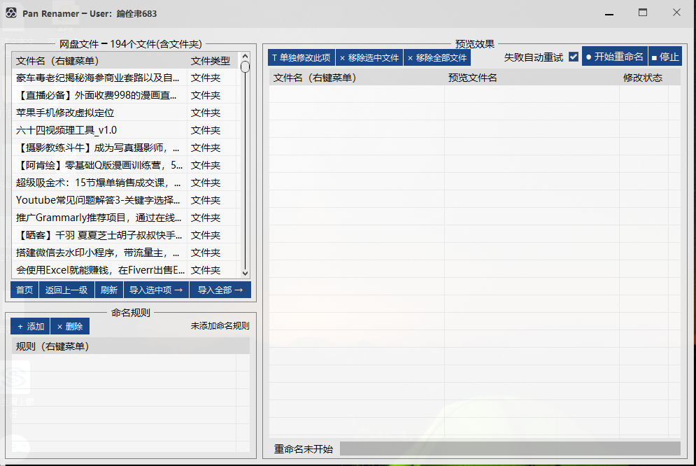
Task: Go back with 返回上一级 button
Action: point(66,290)
